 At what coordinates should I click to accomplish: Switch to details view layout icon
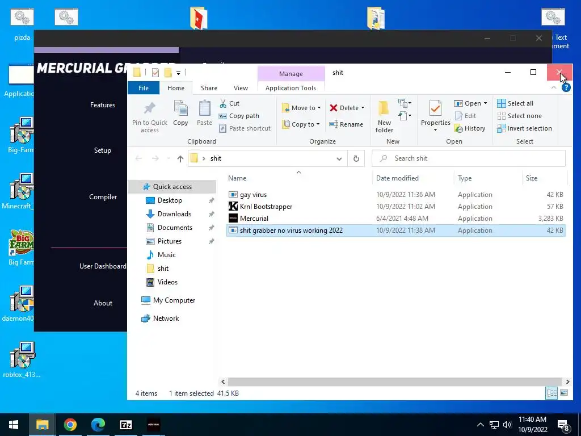(551, 393)
